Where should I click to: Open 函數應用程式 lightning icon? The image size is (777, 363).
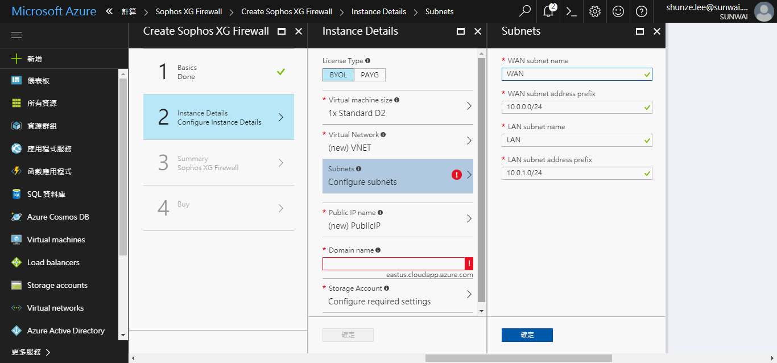click(x=16, y=171)
